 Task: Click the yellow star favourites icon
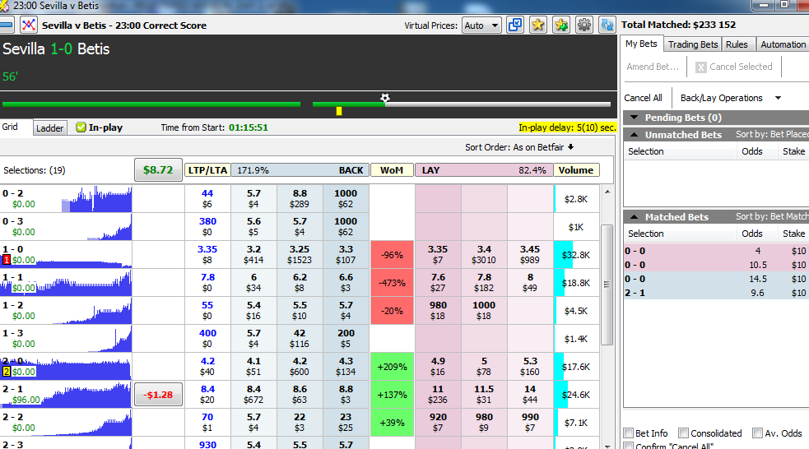tap(538, 25)
